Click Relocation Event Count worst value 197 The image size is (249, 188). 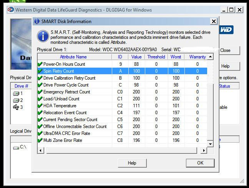tap(176, 113)
